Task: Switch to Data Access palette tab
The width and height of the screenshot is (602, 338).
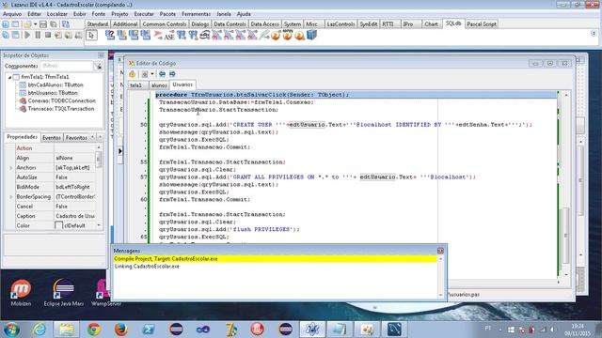Action: [x=264, y=23]
